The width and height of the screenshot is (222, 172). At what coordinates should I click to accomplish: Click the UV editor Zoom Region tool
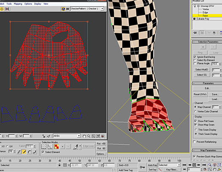93,136
